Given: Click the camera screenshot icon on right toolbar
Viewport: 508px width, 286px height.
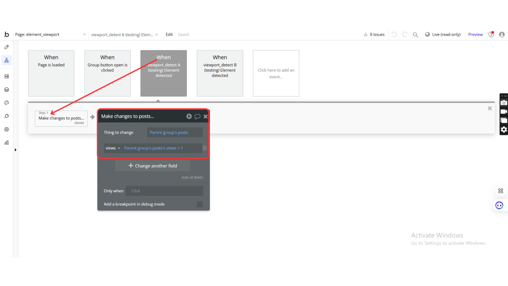Looking at the screenshot, I should [504, 103].
